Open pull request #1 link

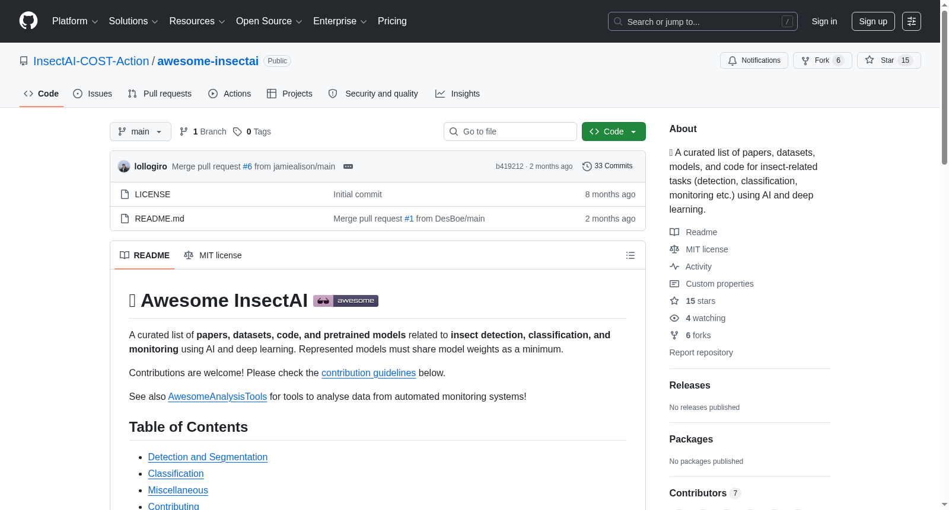click(409, 219)
